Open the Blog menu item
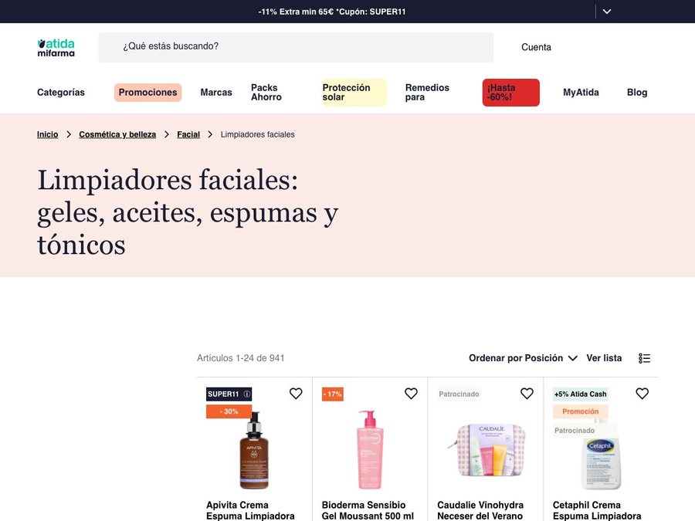This screenshot has height=521, width=695. coord(637,92)
